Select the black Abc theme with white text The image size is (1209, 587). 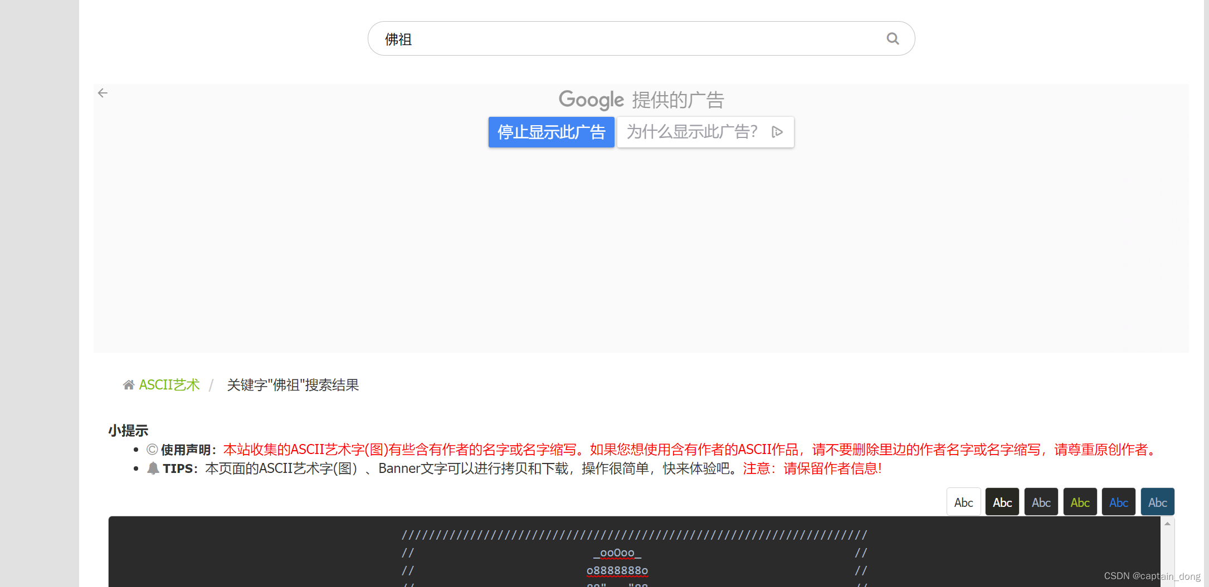1002,502
